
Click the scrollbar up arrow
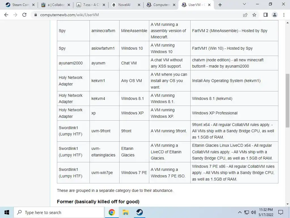[x=287, y=23]
